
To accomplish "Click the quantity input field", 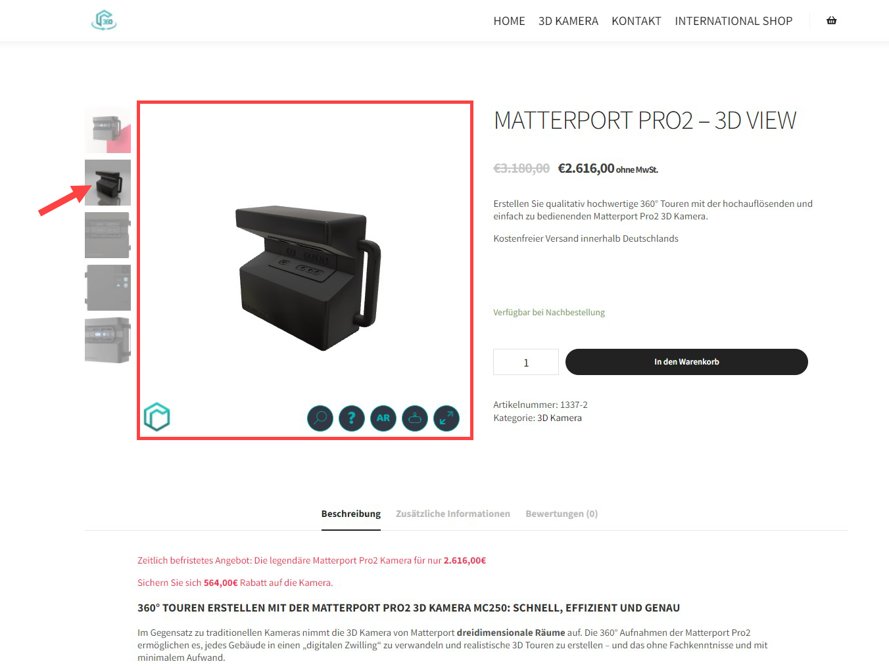I will coord(526,362).
